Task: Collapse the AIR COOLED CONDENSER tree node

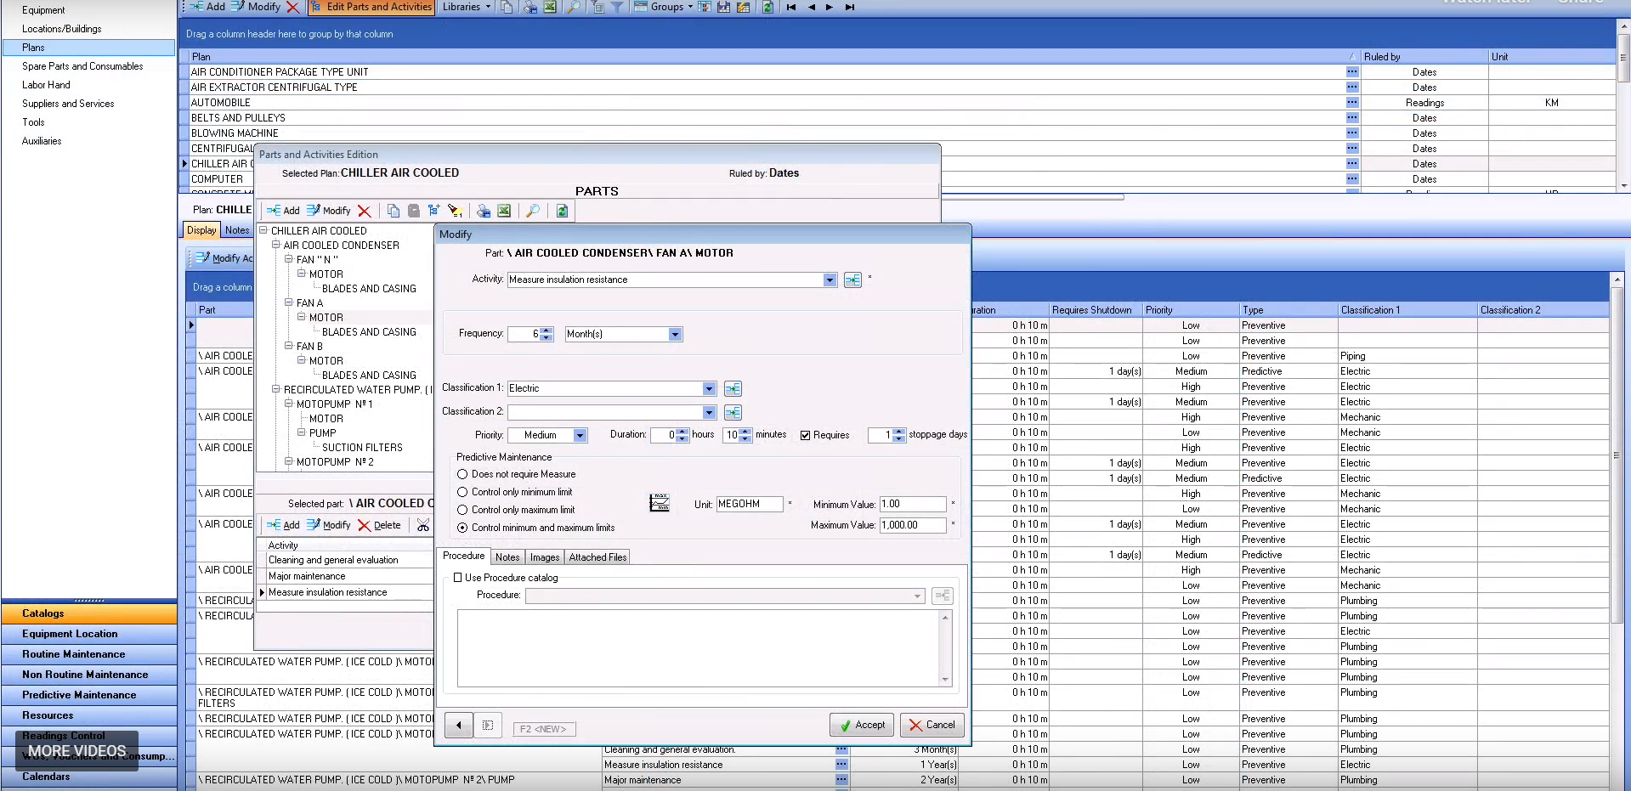Action: pos(276,246)
